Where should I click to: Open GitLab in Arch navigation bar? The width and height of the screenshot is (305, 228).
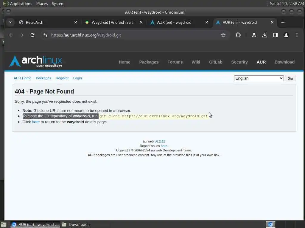coord(216,62)
